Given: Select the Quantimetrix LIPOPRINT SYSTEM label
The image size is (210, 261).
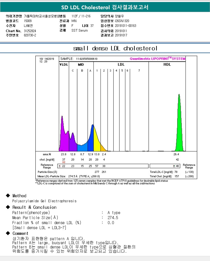Looking at the screenshot, I should pyautogui.click(x=157, y=58).
